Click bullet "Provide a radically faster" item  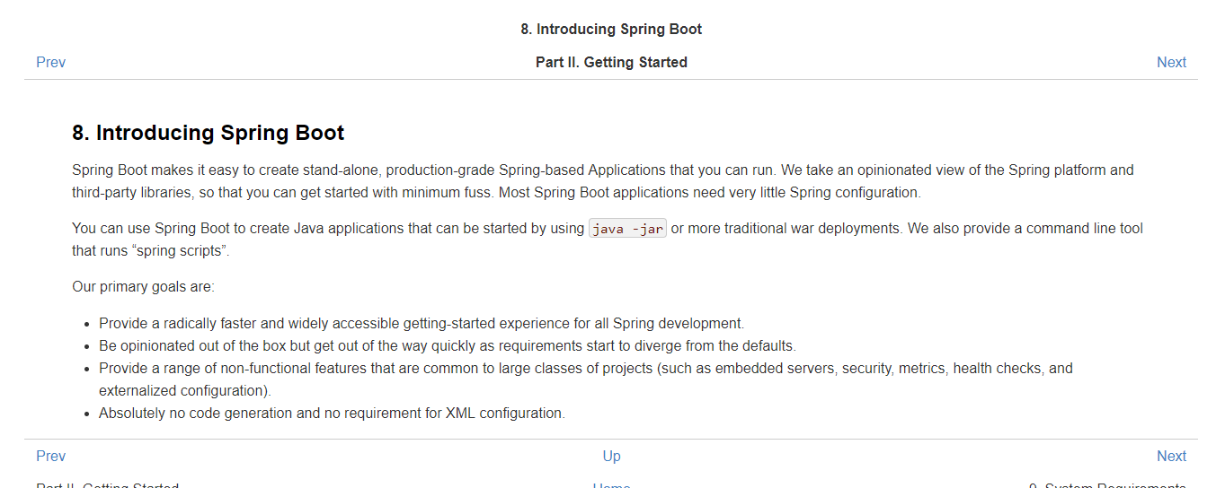(422, 323)
